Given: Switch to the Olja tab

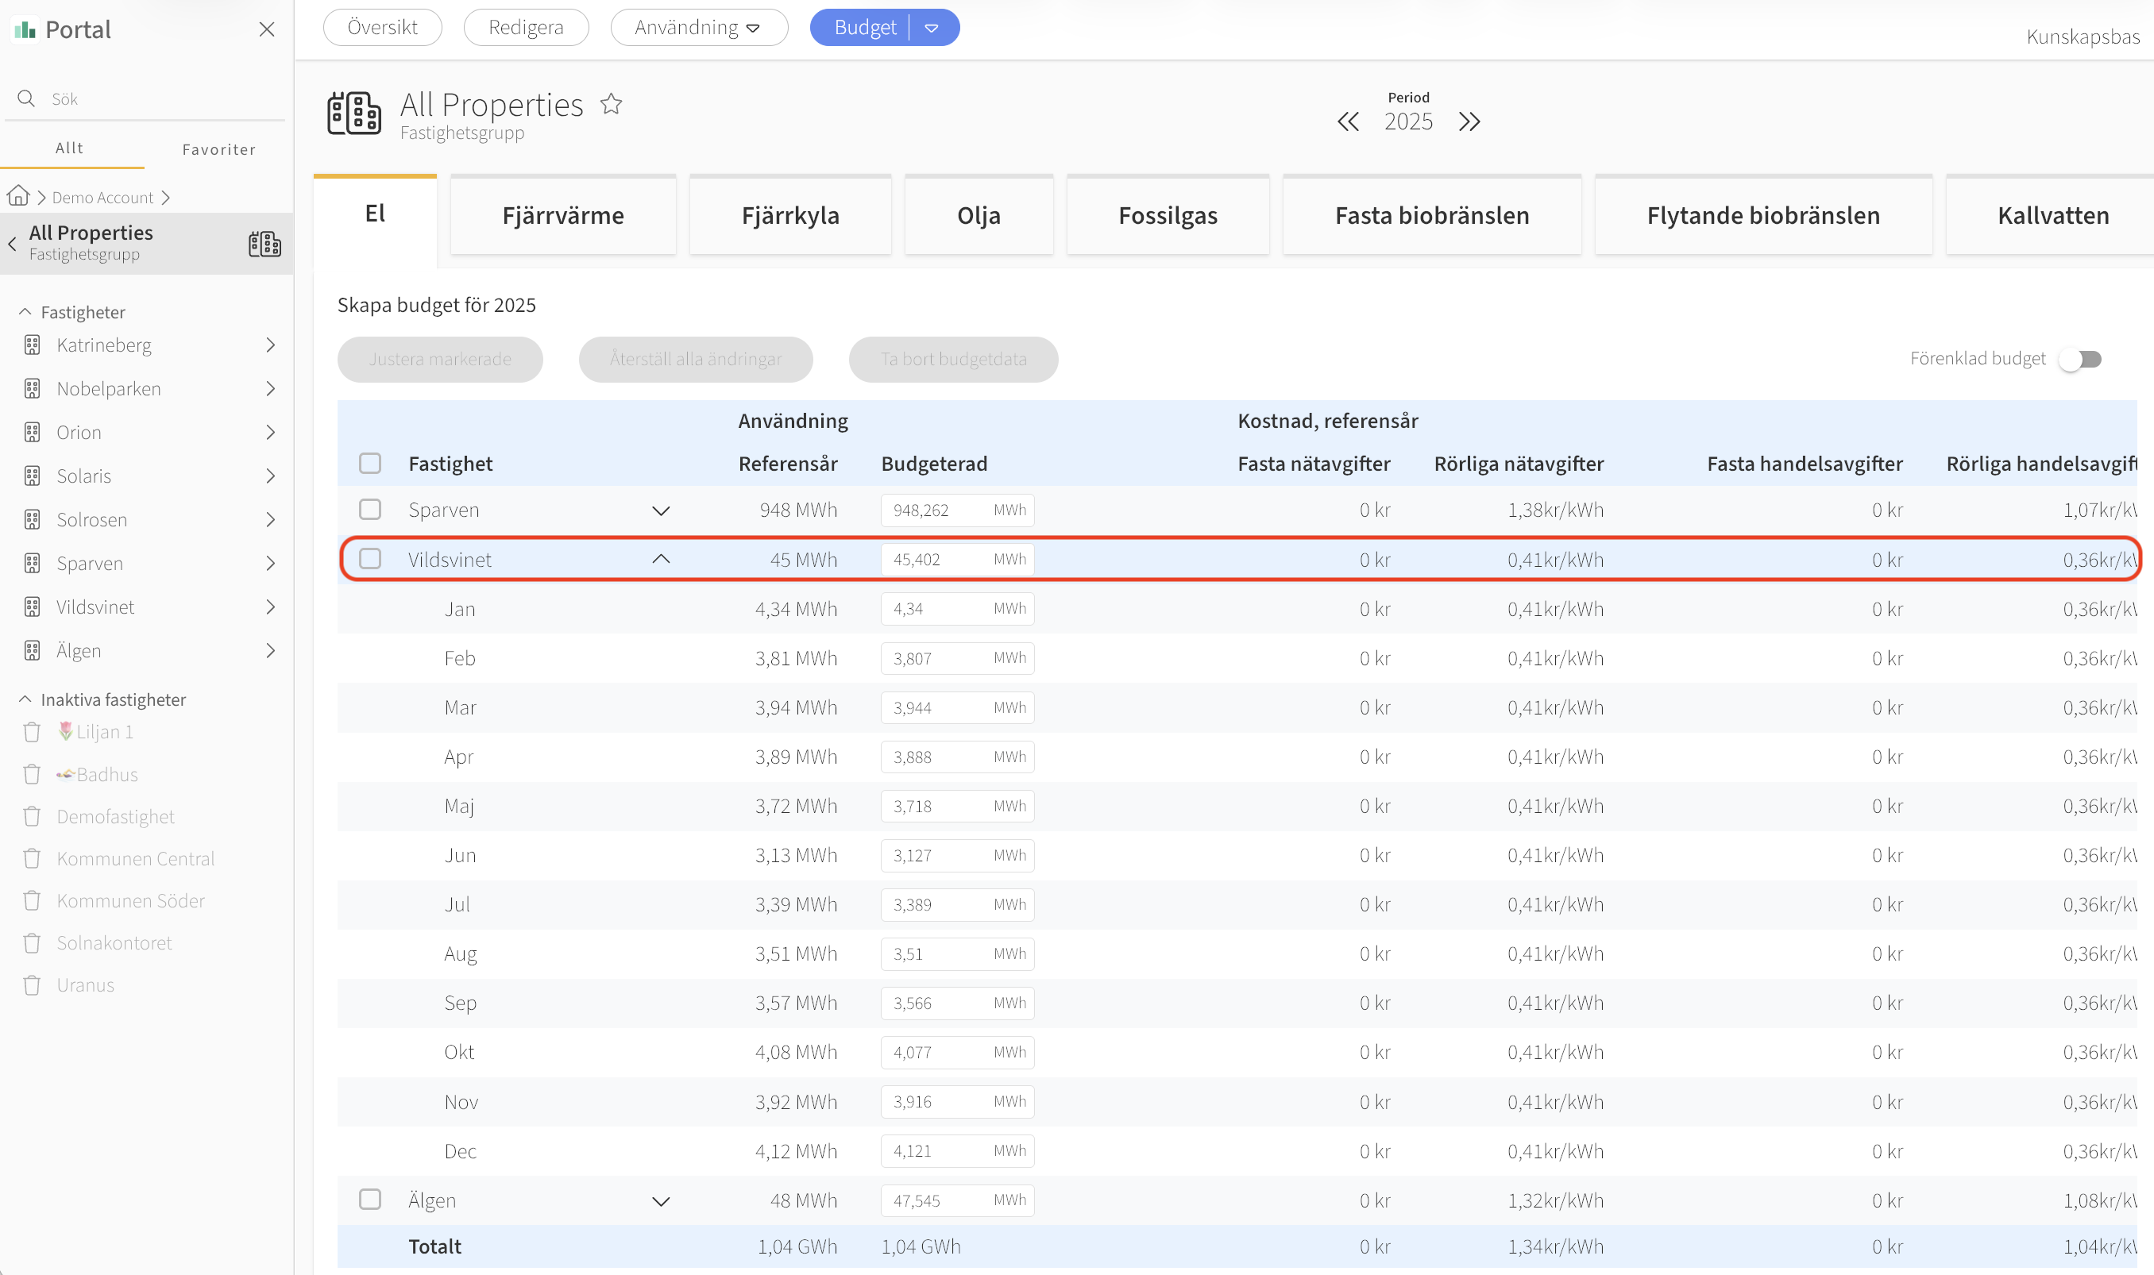Looking at the screenshot, I should 979,215.
